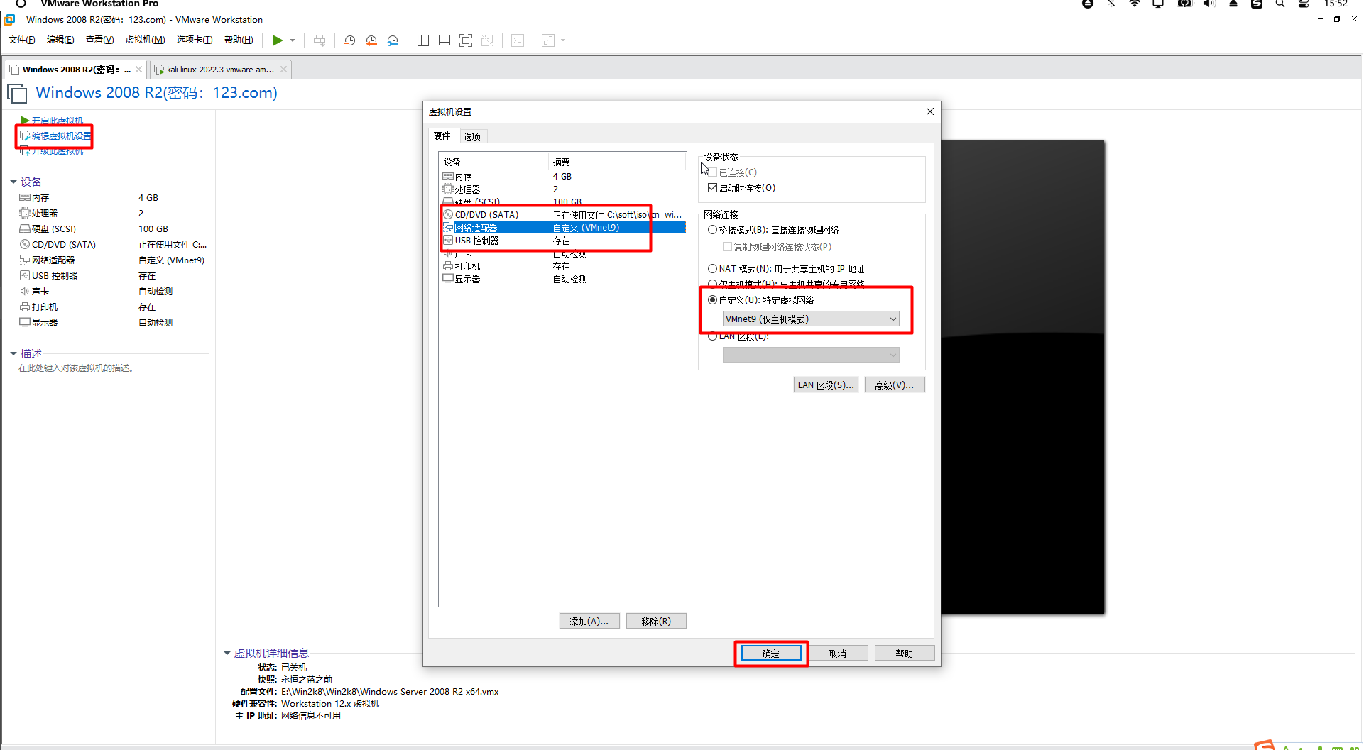Click 取消 to cancel the dialog

click(x=838, y=654)
